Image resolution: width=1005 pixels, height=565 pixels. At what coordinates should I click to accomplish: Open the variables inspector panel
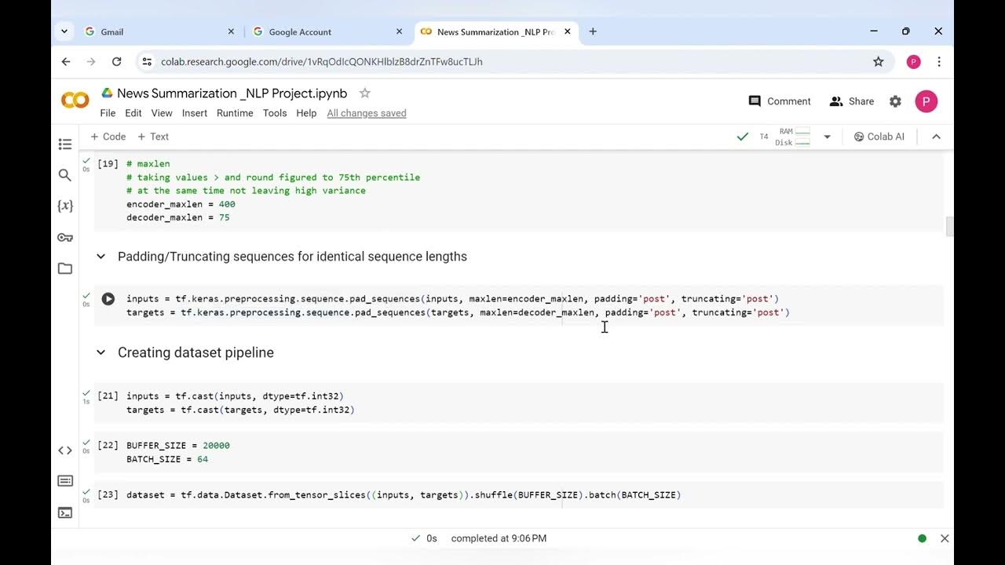coord(65,206)
